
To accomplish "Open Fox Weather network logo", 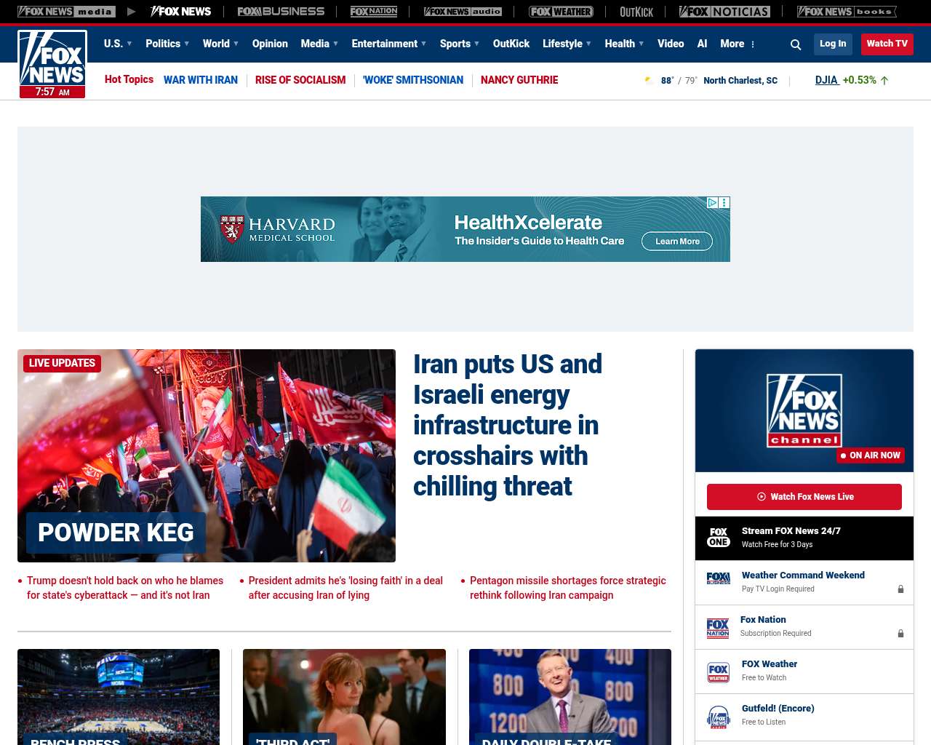I will (x=561, y=12).
